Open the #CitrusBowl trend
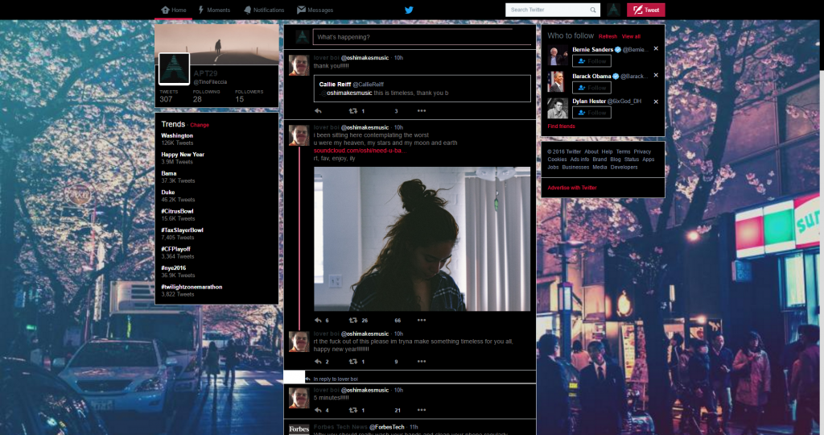The image size is (824, 435). (177, 211)
